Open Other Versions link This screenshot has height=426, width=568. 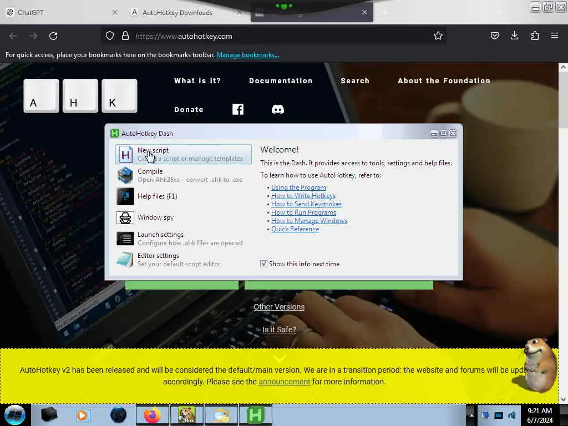coord(279,307)
